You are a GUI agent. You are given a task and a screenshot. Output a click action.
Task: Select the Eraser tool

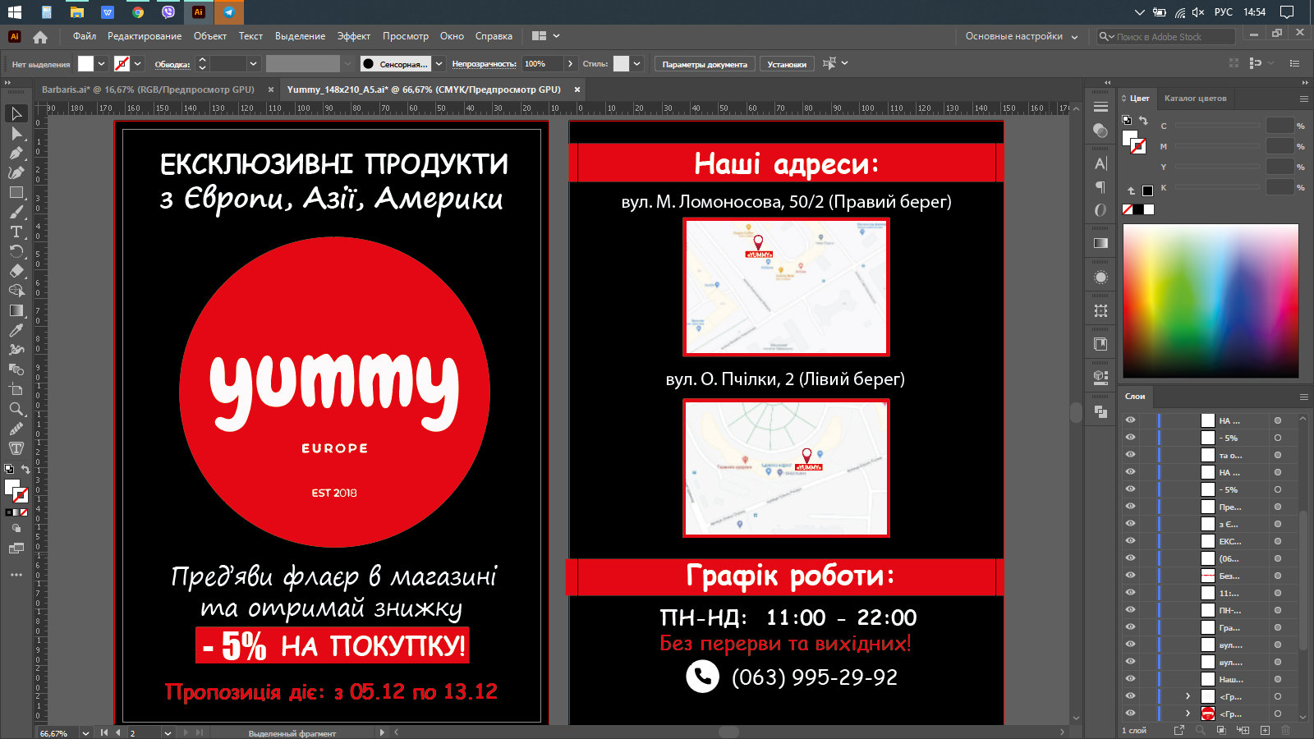pos(16,271)
